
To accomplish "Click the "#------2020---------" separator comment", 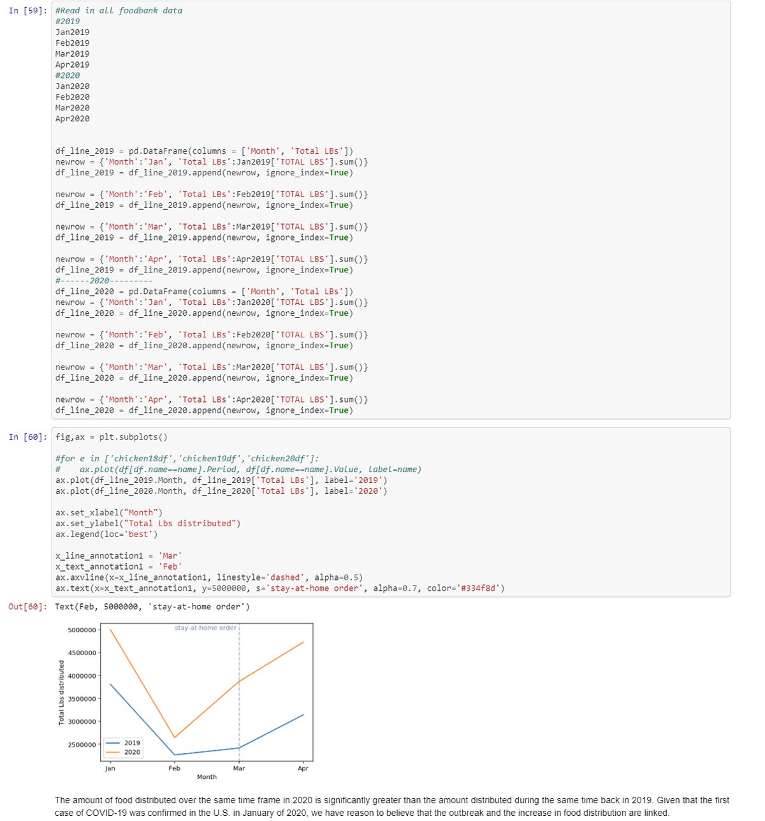I will (x=104, y=281).
